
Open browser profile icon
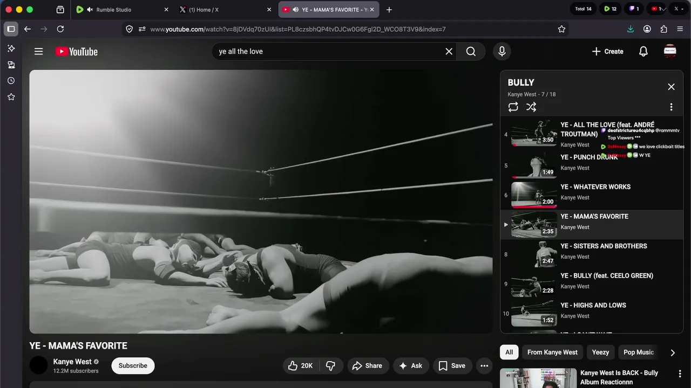click(647, 29)
